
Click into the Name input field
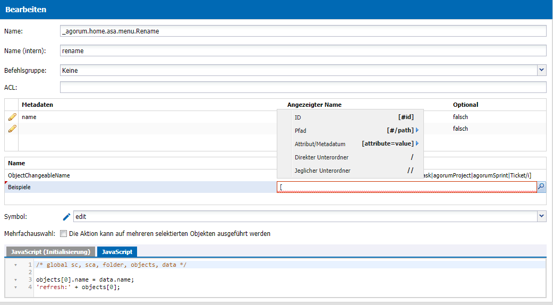[303, 31]
